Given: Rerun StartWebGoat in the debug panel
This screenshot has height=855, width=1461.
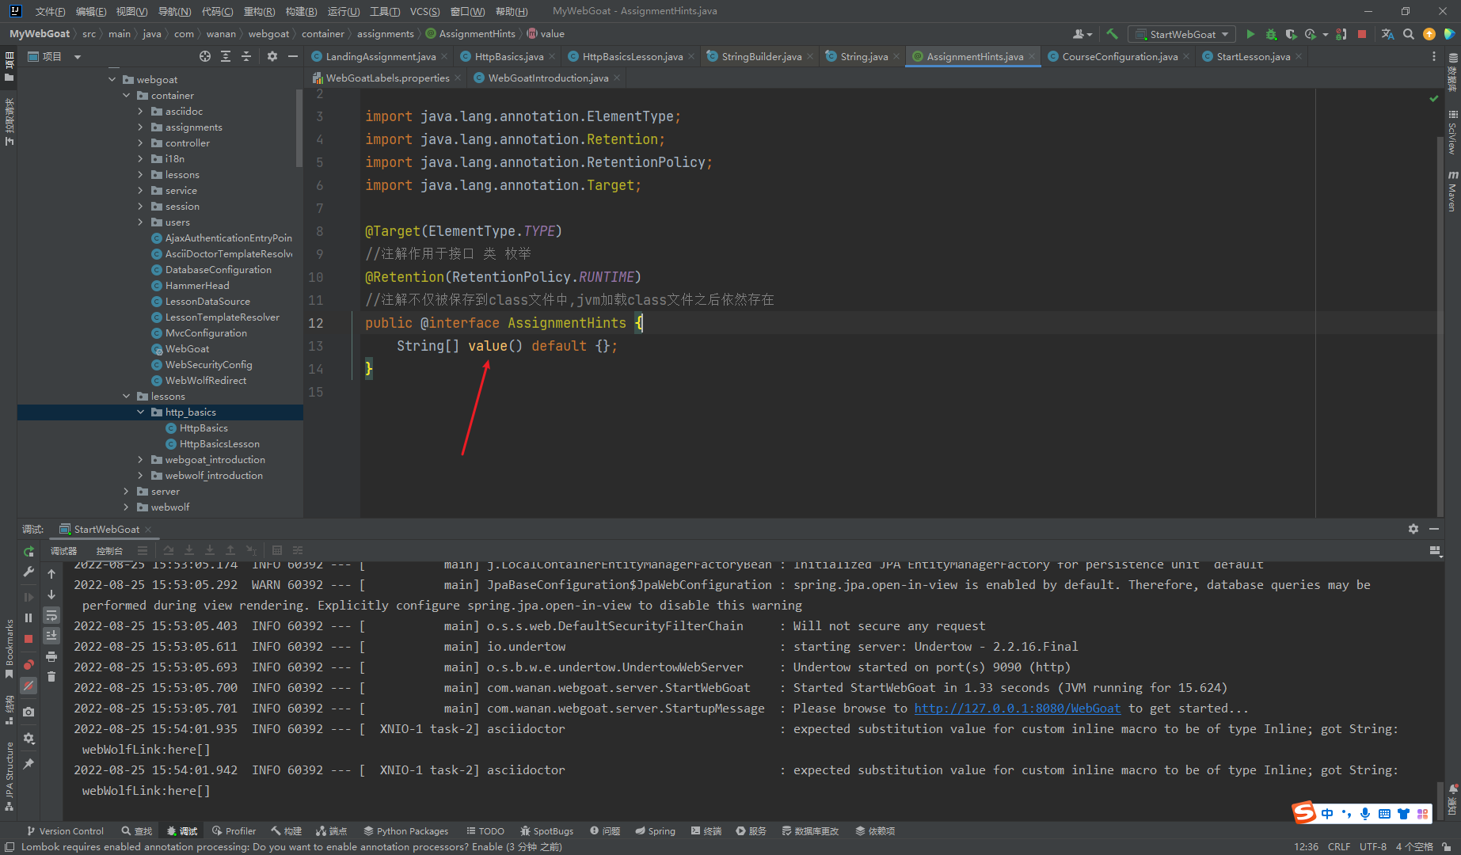Looking at the screenshot, I should point(29,551).
